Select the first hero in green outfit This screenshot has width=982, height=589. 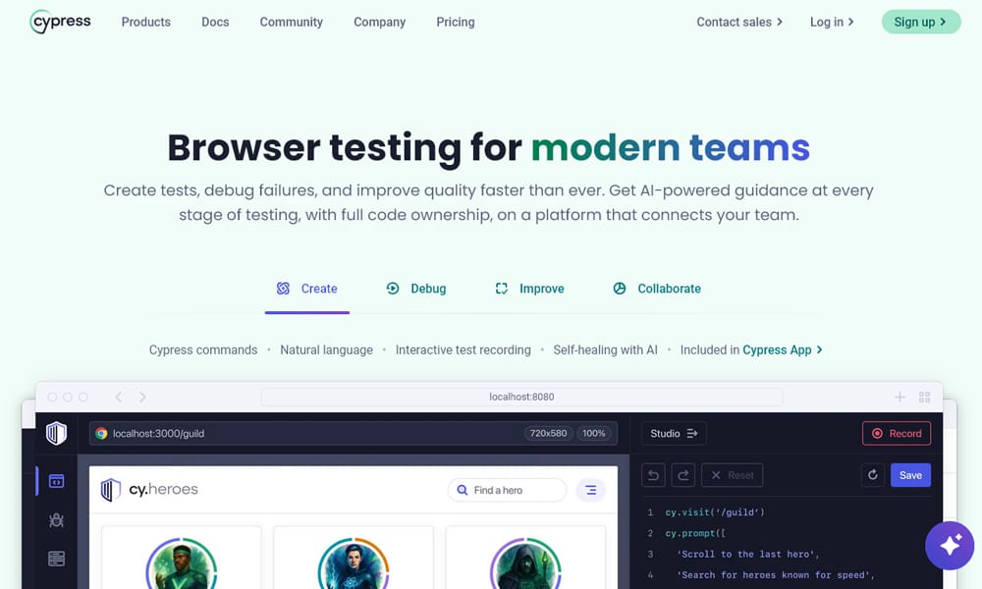click(182, 563)
